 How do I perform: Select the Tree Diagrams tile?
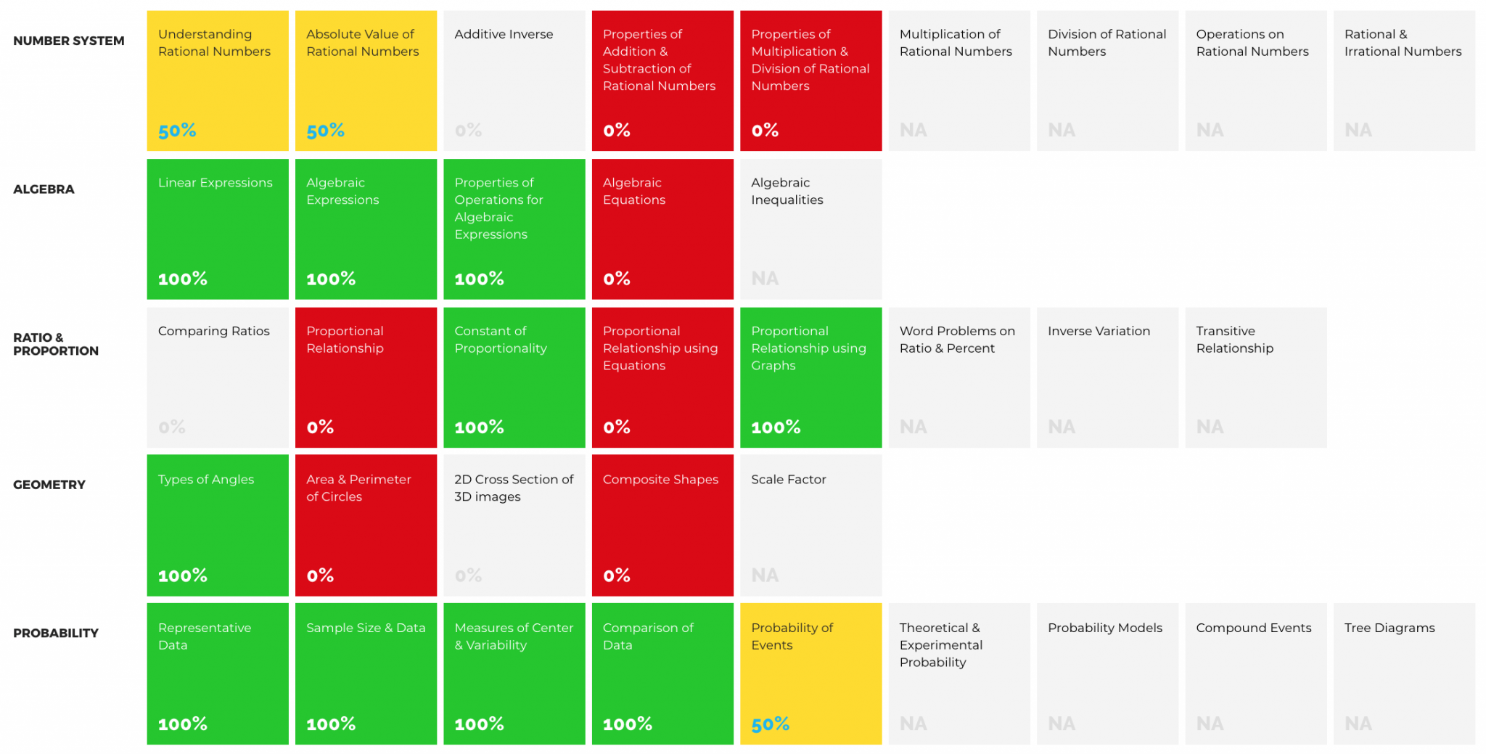click(1404, 673)
